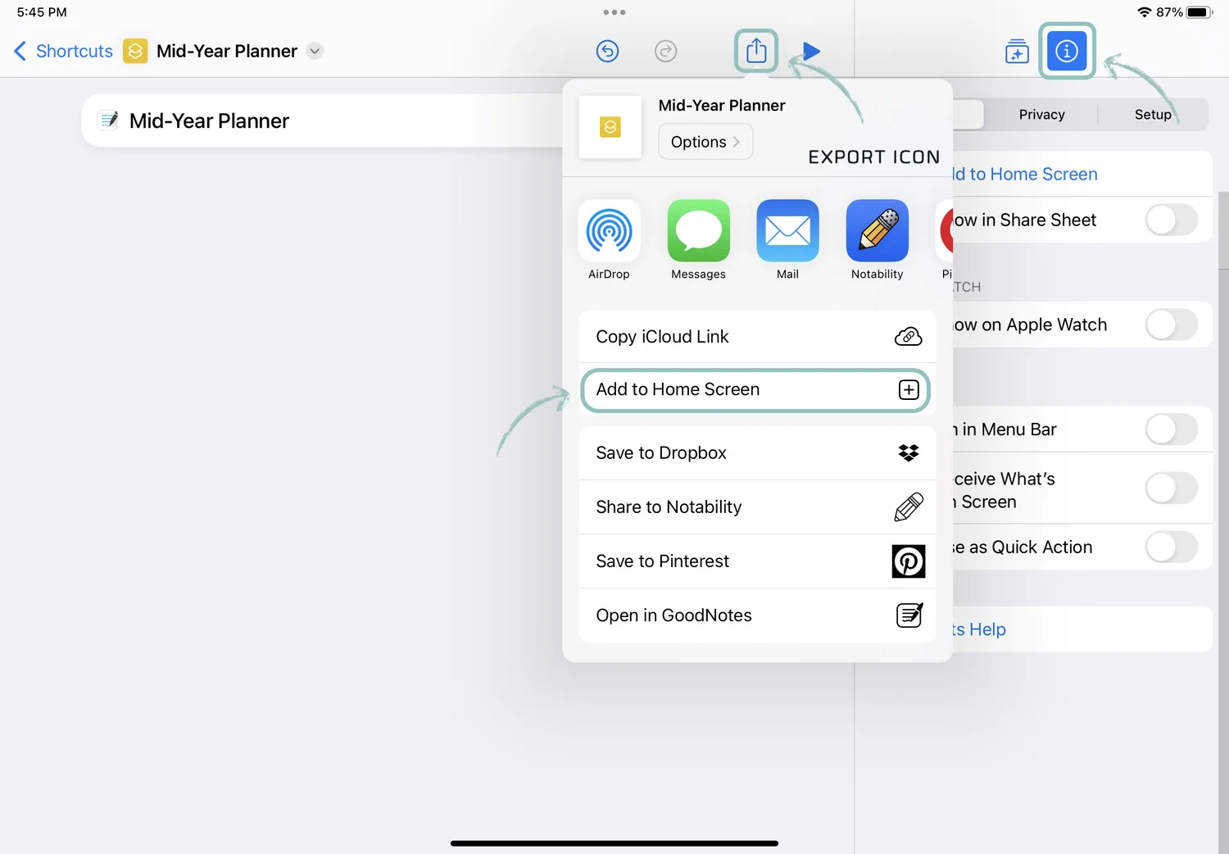The image size is (1229, 854).
Task: Share to Notability from the app row
Action: pos(876,240)
